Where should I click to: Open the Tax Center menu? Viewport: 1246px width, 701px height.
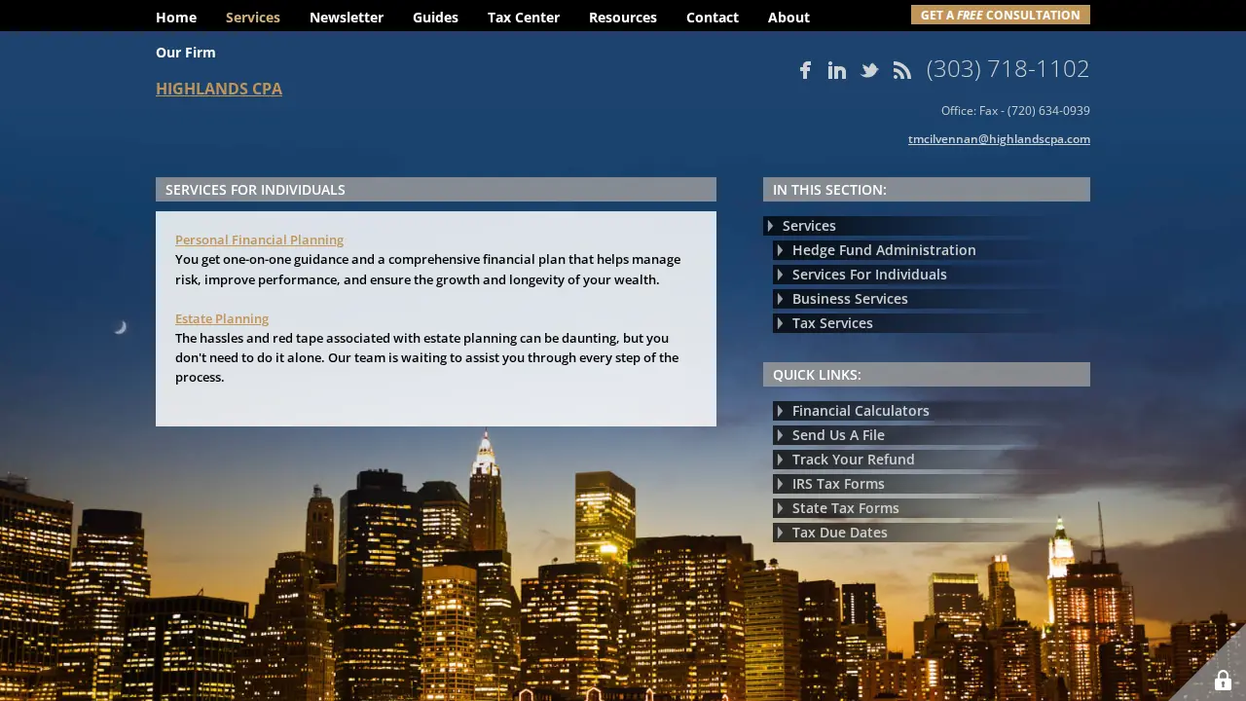pos(524,18)
